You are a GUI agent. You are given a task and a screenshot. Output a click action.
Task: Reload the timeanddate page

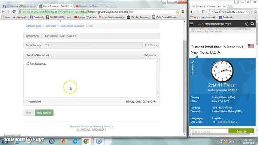point(203,12)
